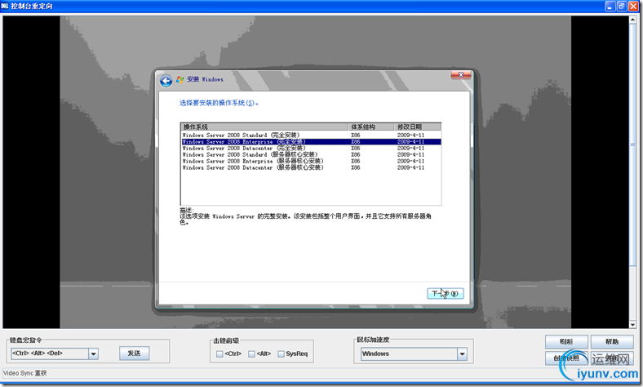The image size is (643, 387).
Task: Select highlighted Windows Server 2008 Enterprise (完全安装) row
Action: tap(311, 141)
